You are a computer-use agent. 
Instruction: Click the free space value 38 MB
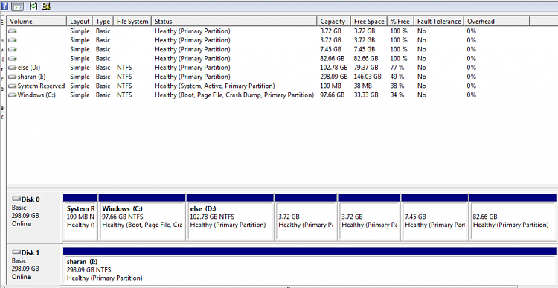click(363, 86)
